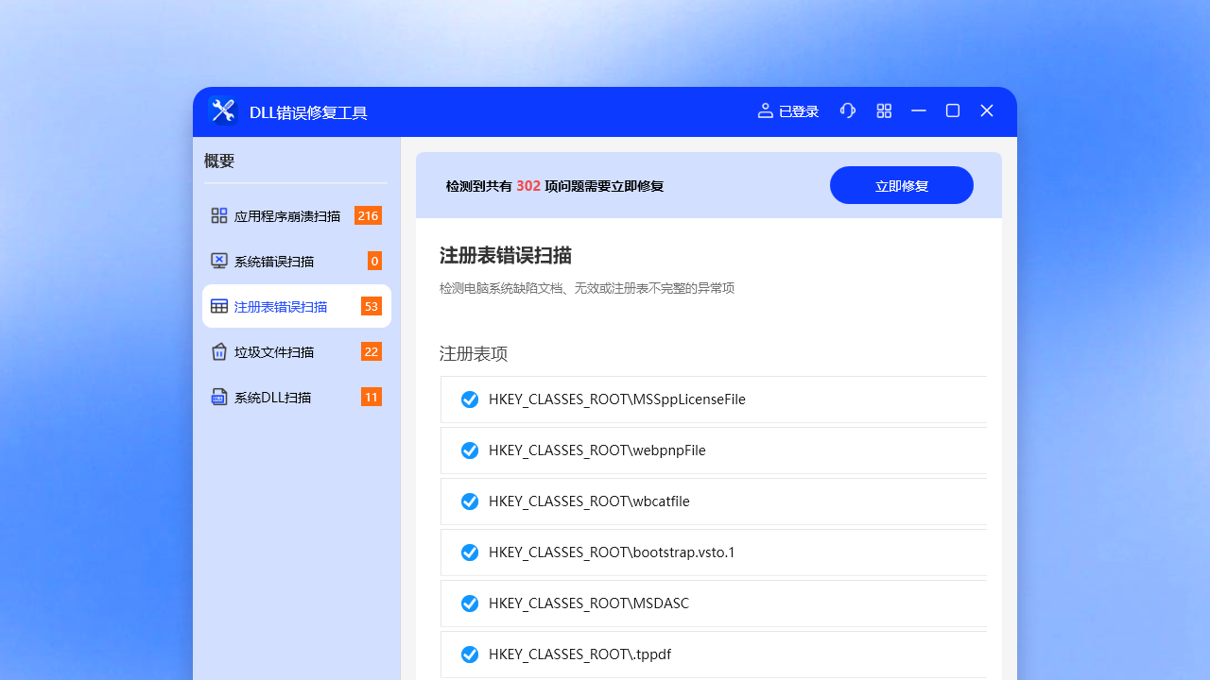
Task: Click the MSDASC registry list entry
Action: click(588, 603)
